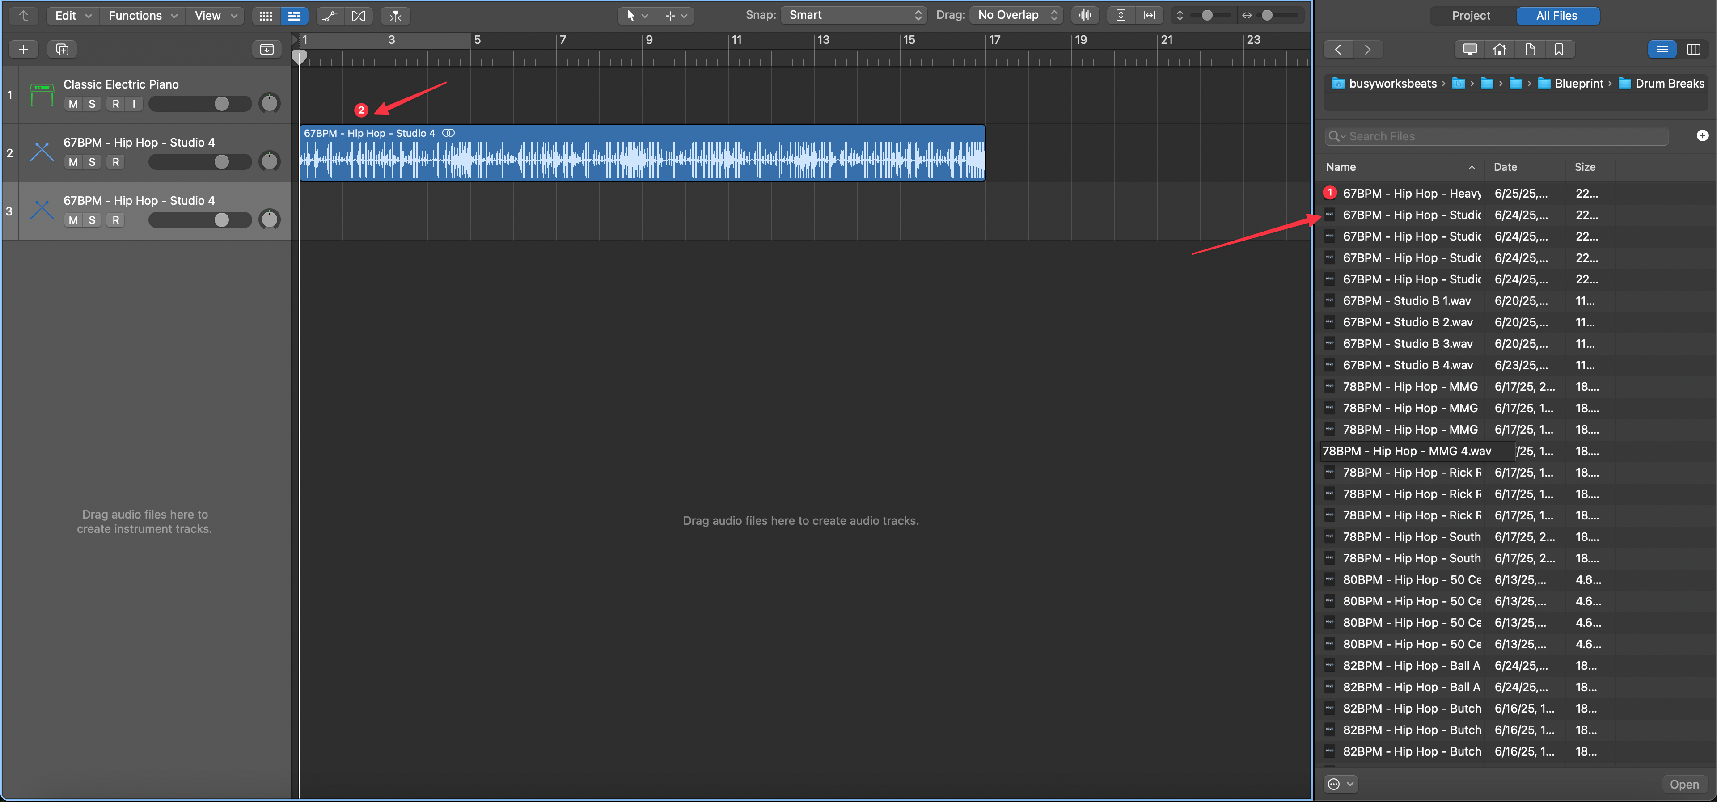The width and height of the screenshot is (1717, 802).
Task: Open the Snap Smart dropdown
Action: [x=854, y=15]
